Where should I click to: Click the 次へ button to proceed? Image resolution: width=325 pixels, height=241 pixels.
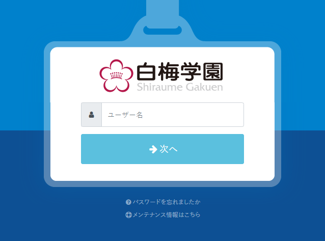click(163, 149)
